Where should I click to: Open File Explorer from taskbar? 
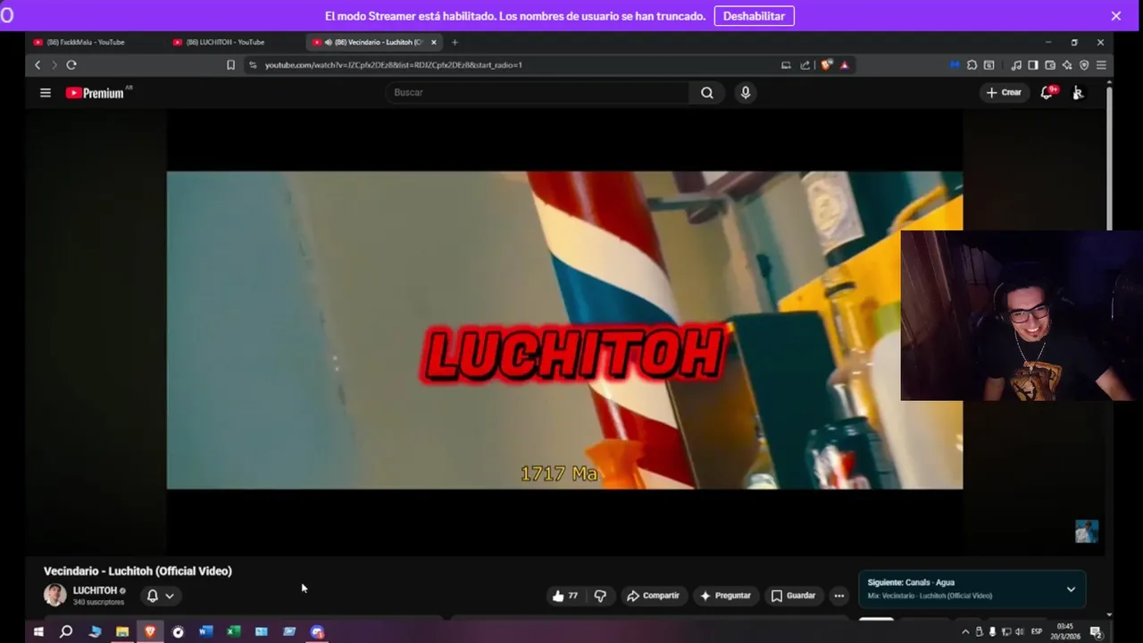[x=122, y=631]
